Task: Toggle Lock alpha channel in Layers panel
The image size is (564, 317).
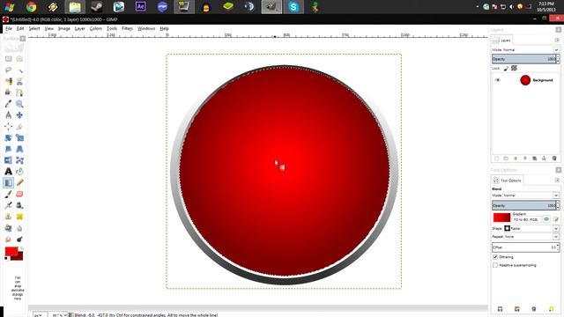Action: 514,69
